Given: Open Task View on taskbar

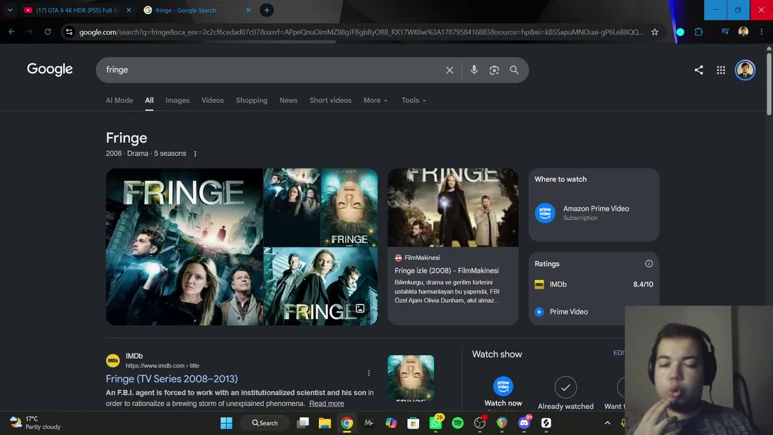Looking at the screenshot, I should click(303, 423).
